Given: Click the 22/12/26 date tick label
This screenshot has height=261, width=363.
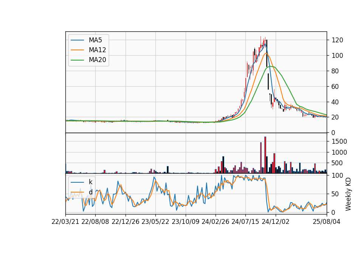Looking at the screenshot, I should (126, 222).
